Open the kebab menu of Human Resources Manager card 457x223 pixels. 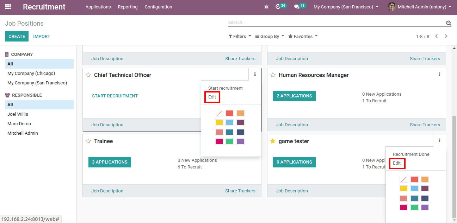click(439, 74)
